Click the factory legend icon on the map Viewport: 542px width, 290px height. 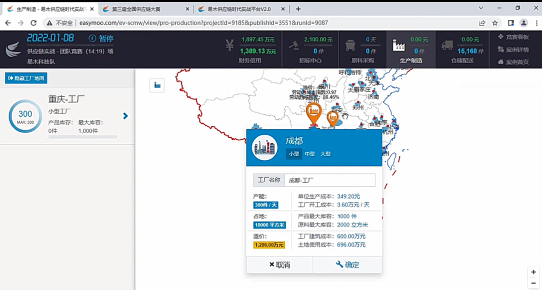pos(156,85)
